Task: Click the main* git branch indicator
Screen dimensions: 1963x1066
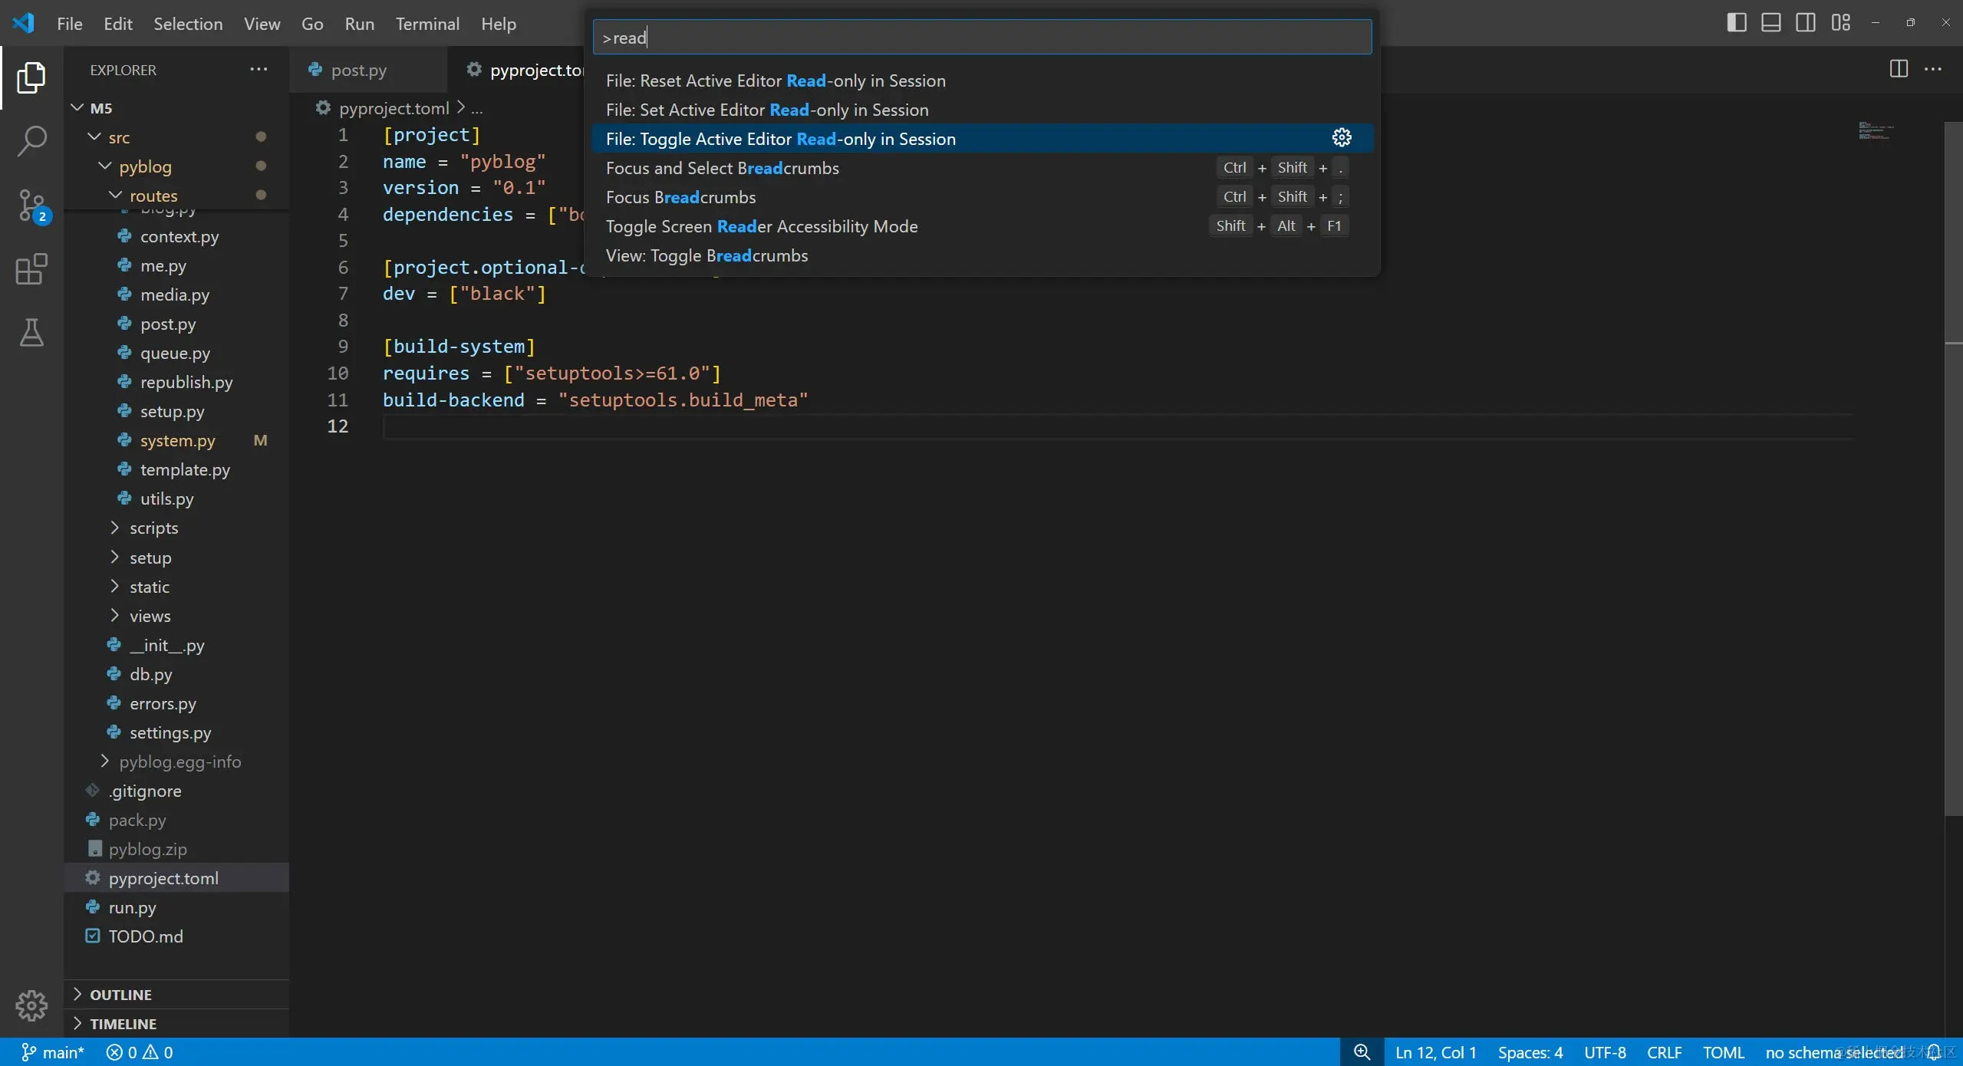Action: point(53,1051)
